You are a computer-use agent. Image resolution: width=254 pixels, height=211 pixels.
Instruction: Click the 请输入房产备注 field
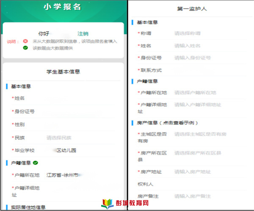point(193,196)
